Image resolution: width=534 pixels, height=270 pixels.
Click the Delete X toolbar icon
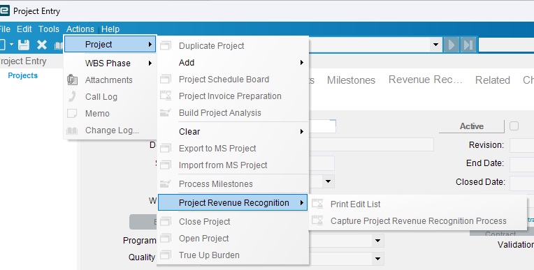click(x=42, y=45)
